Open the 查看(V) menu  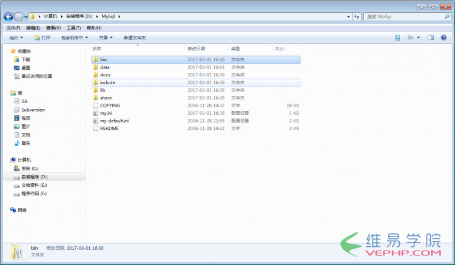tap(53, 28)
